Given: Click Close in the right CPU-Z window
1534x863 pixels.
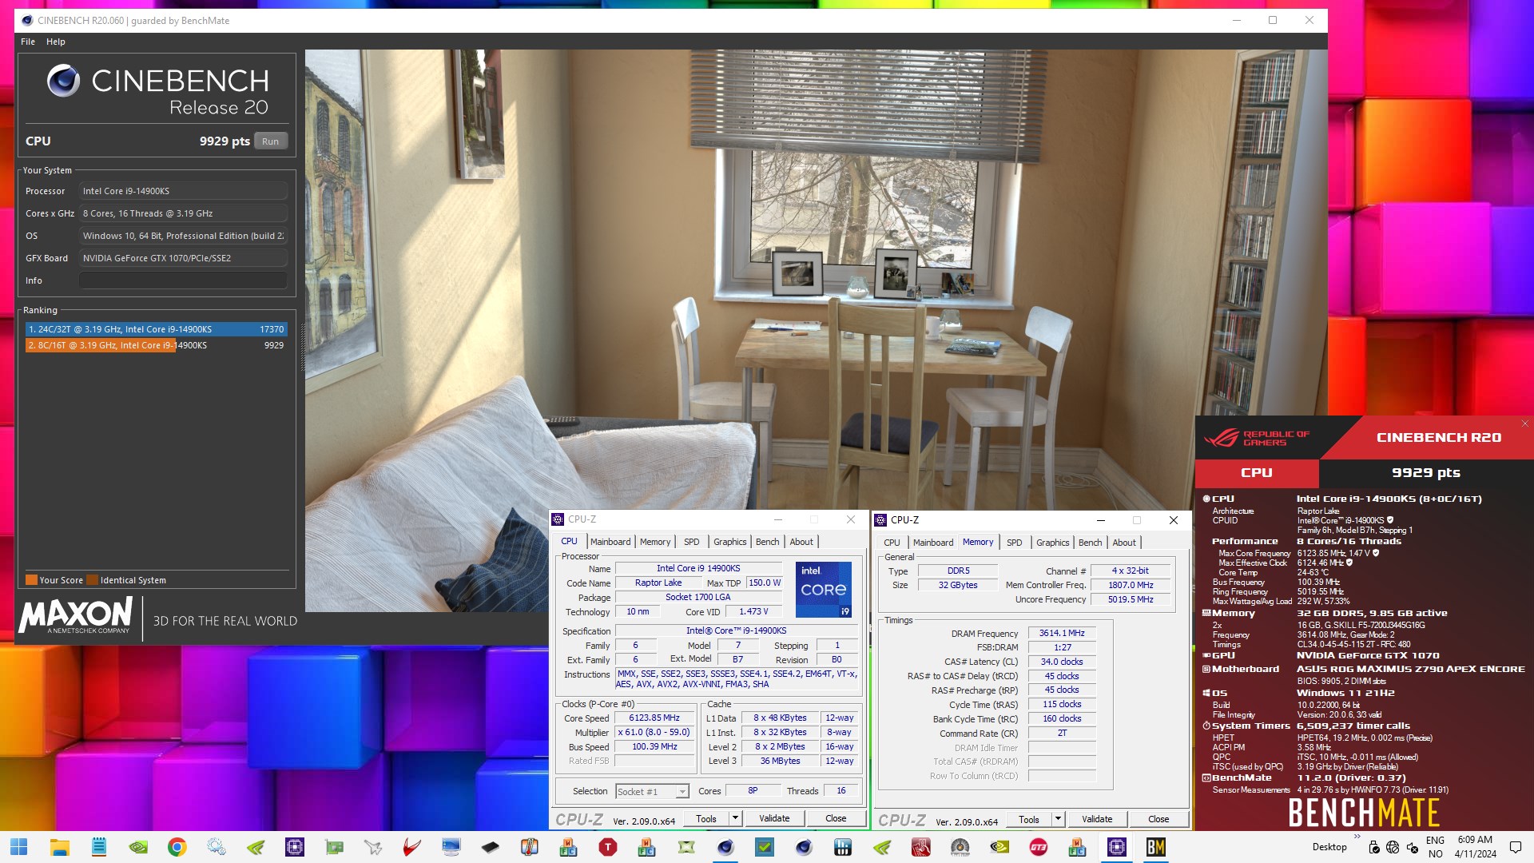Looking at the screenshot, I should click(1158, 819).
